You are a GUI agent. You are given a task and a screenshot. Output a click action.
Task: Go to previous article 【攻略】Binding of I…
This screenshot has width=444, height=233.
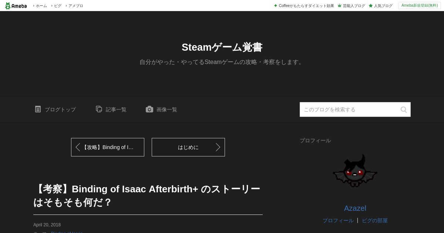pyautogui.click(x=108, y=147)
